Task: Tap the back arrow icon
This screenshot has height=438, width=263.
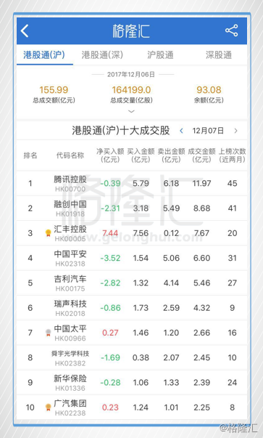Action: click(25, 31)
